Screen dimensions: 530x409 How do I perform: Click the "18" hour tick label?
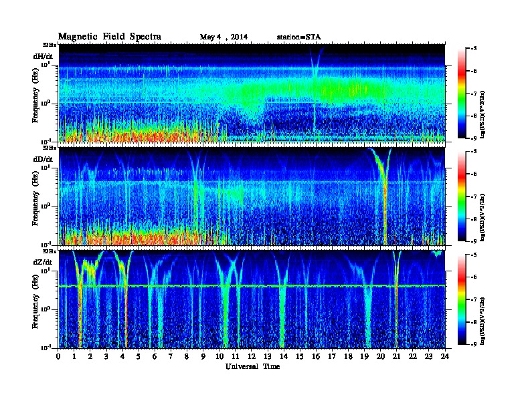(348, 357)
